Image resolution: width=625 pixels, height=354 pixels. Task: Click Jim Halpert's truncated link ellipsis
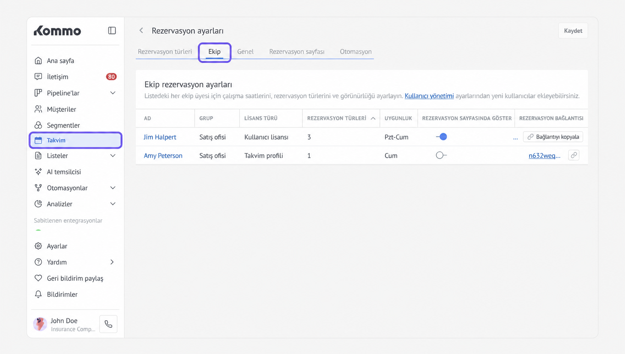click(x=515, y=138)
